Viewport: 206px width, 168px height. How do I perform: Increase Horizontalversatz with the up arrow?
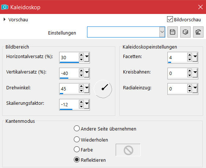point(81,55)
